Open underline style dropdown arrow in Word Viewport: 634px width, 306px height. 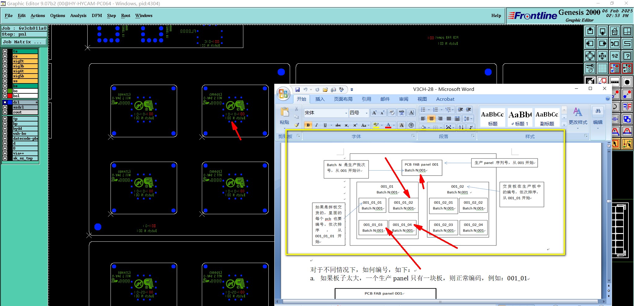click(331, 125)
